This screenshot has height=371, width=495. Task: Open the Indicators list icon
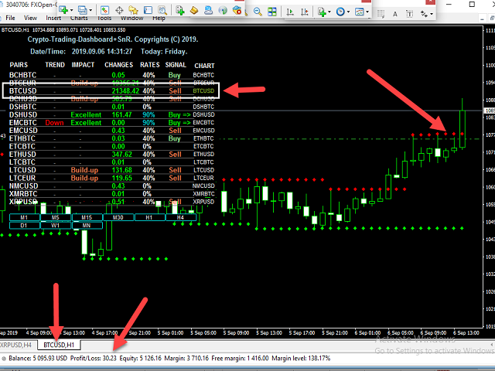point(322,12)
